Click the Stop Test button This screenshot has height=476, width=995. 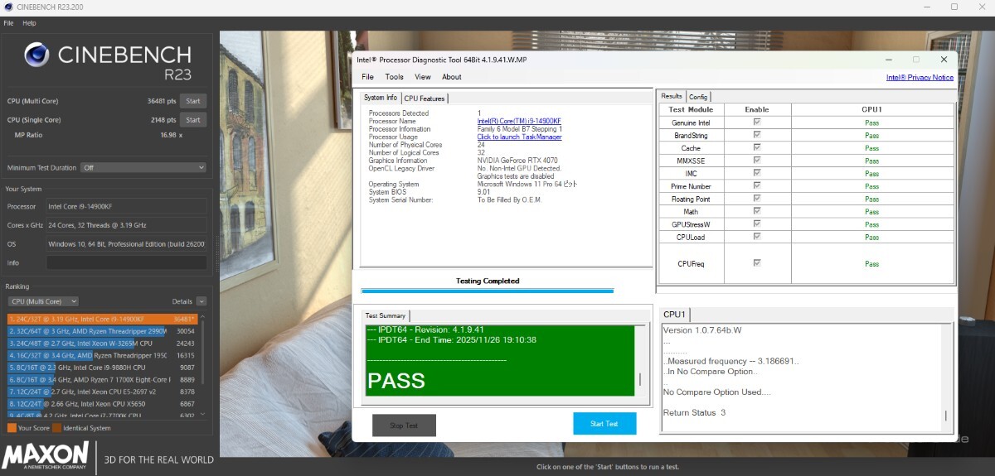(404, 426)
